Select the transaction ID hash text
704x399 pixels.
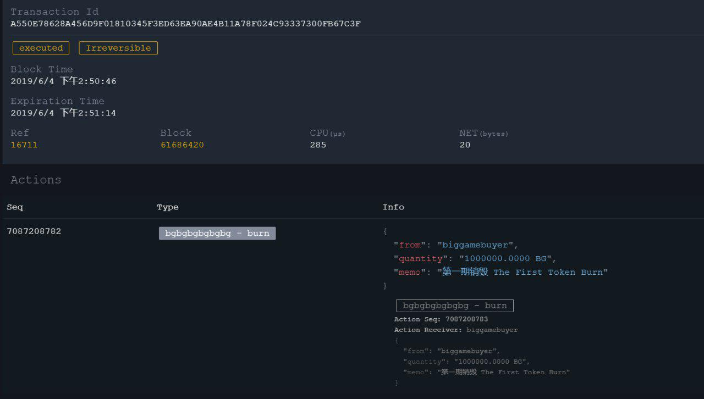185,24
